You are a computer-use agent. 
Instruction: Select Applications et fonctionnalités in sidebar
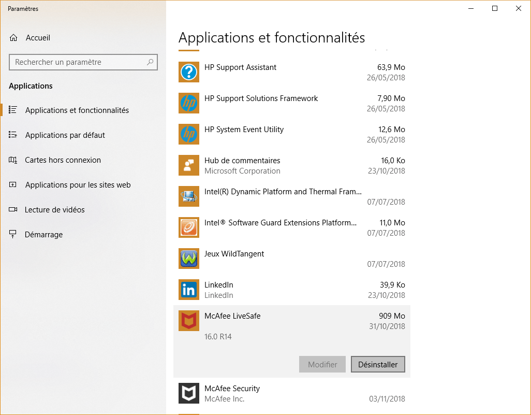tap(77, 110)
